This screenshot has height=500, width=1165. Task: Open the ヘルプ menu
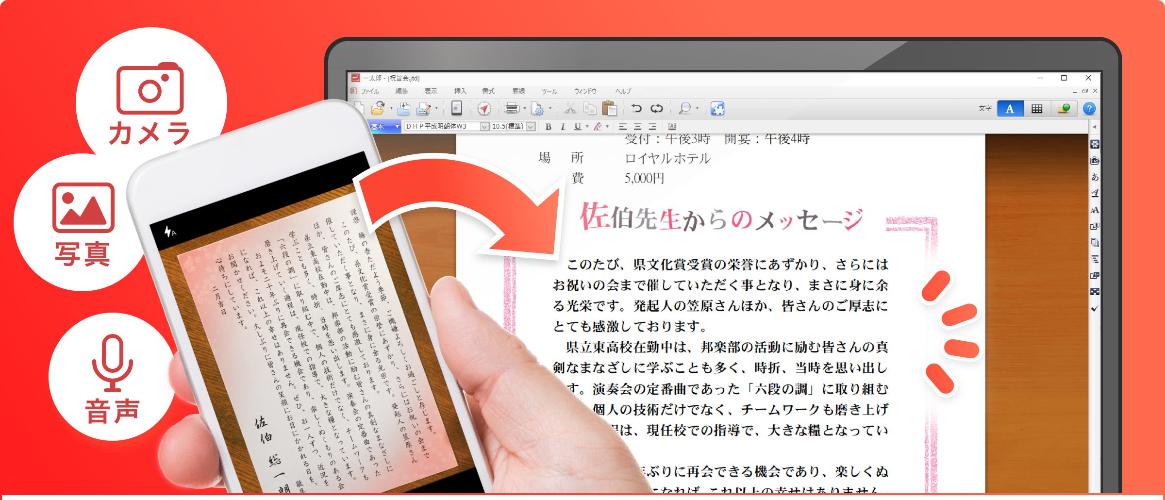[x=623, y=91]
